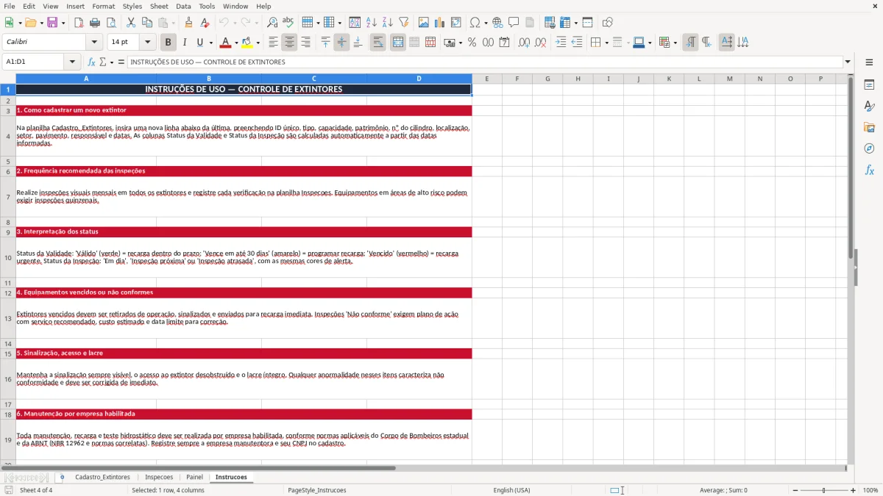Open Function Wizard next to formula bar
This screenshot has height=496, width=883.
(92, 62)
